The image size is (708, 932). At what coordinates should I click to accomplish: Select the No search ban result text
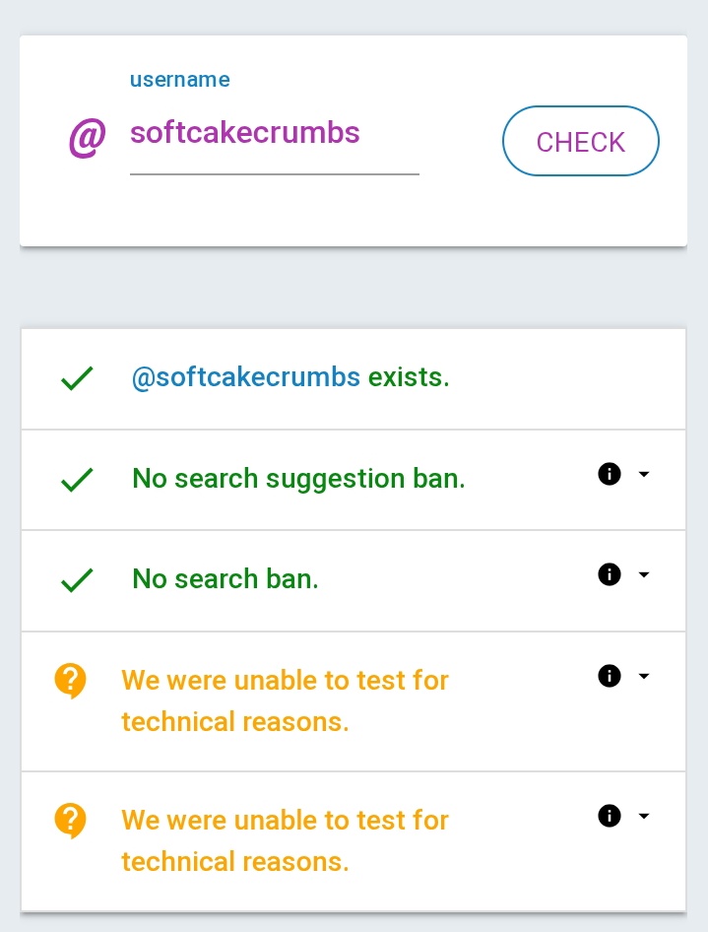pyautogui.click(x=225, y=578)
